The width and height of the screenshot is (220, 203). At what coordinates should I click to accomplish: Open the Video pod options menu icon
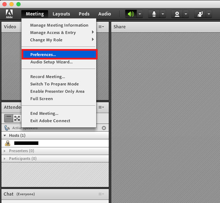coord(101,27)
